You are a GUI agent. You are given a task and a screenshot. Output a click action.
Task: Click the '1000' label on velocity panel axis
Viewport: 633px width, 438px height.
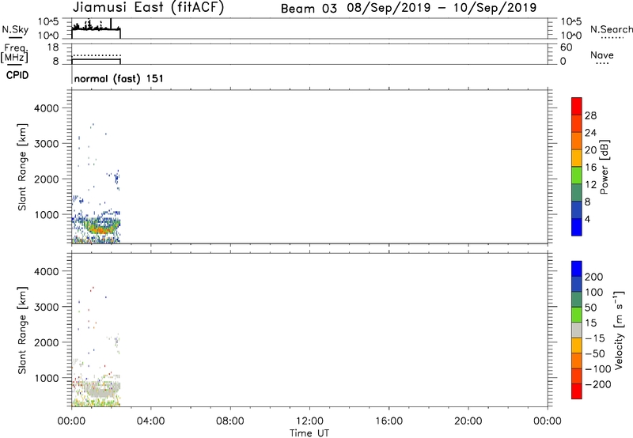(47, 378)
